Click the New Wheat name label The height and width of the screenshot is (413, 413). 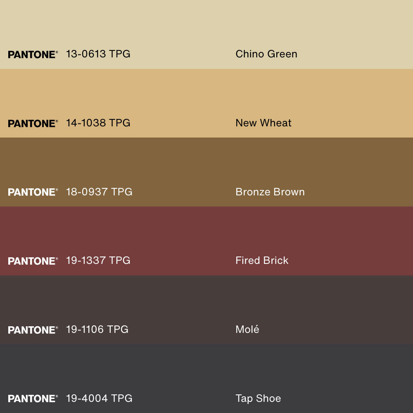263,123
